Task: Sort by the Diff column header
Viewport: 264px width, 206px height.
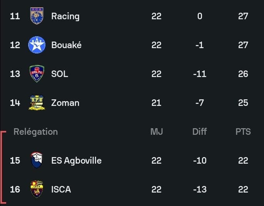Action: tap(200, 132)
